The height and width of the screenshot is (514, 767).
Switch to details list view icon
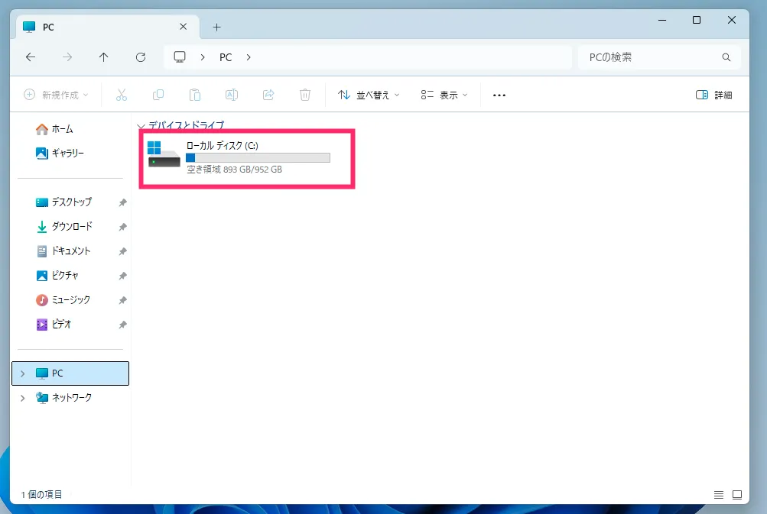[719, 495]
